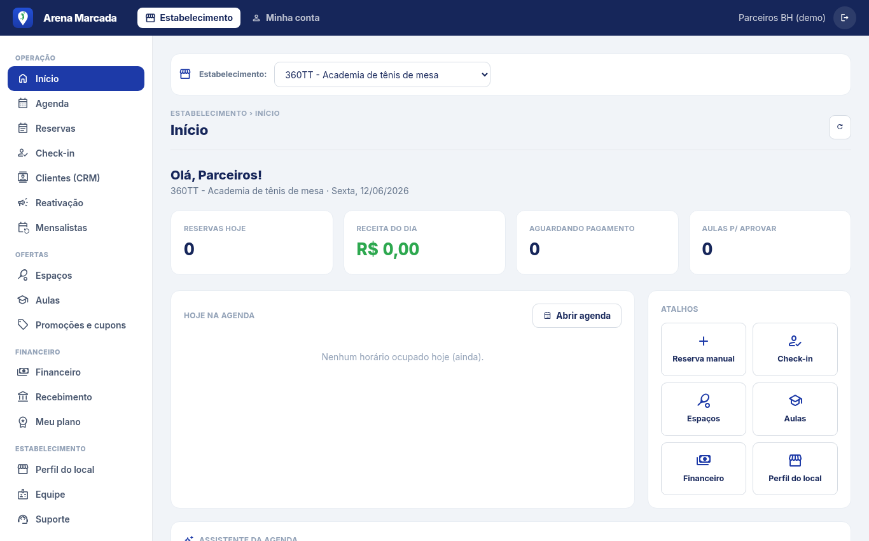Image resolution: width=869 pixels, height=541 pixels.
Task: Click the store icon beside sidebar Perfil do local
Action: 23,470
